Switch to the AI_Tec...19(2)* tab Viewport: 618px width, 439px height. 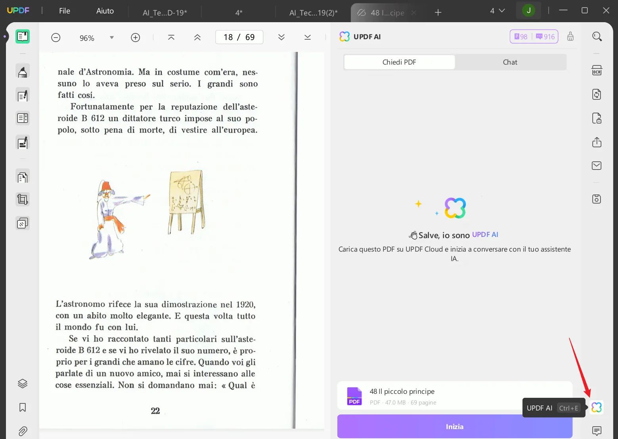313,13
